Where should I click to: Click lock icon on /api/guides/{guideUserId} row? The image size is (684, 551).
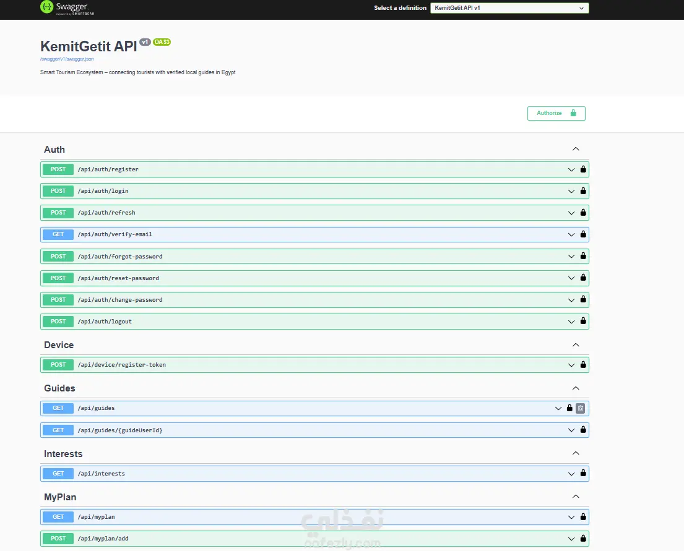(583, 430)
